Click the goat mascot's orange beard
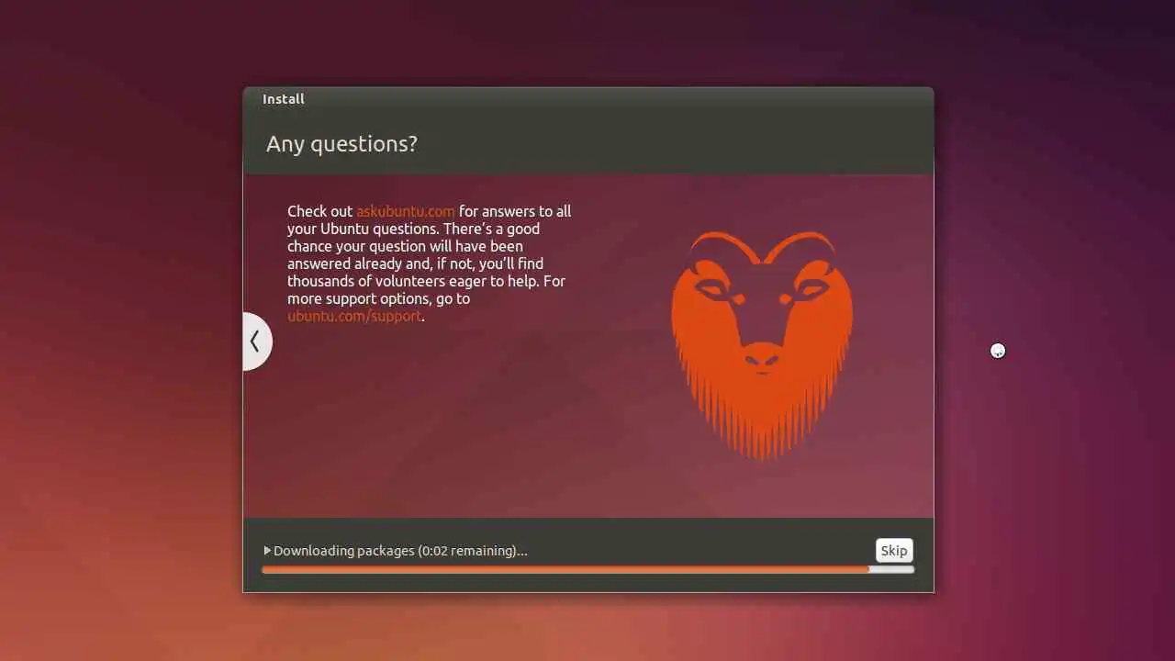This screenshot has height=661, width=1175. point(762,413)
